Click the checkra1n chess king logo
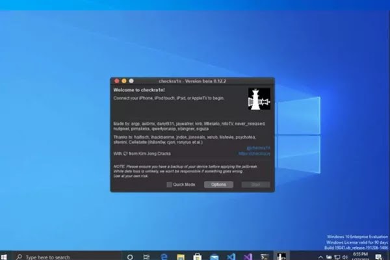This screenshot has width=390, height=260. coord(259,99)
